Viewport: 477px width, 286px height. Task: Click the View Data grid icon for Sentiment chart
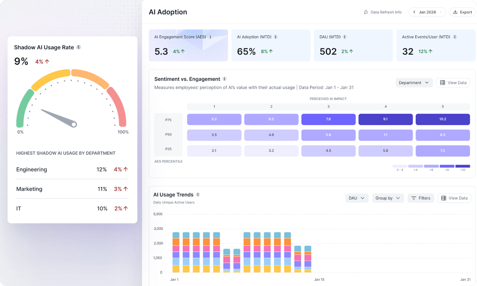(x=443, y=82)
